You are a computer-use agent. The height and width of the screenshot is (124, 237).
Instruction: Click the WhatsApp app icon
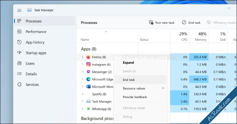point(89,109)
